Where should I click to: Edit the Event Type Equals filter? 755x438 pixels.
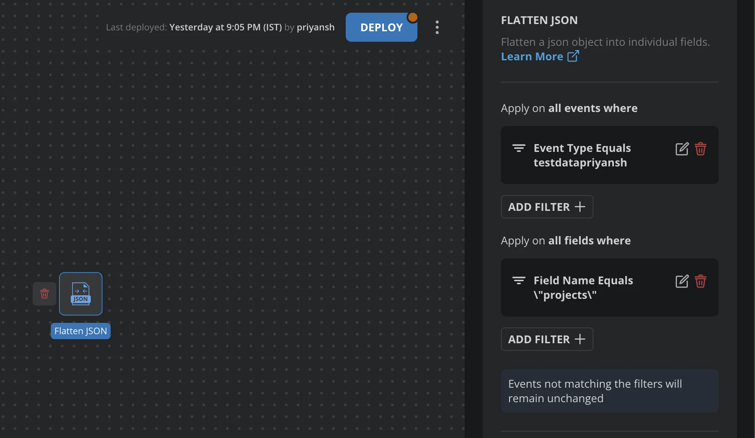point(681,149)
